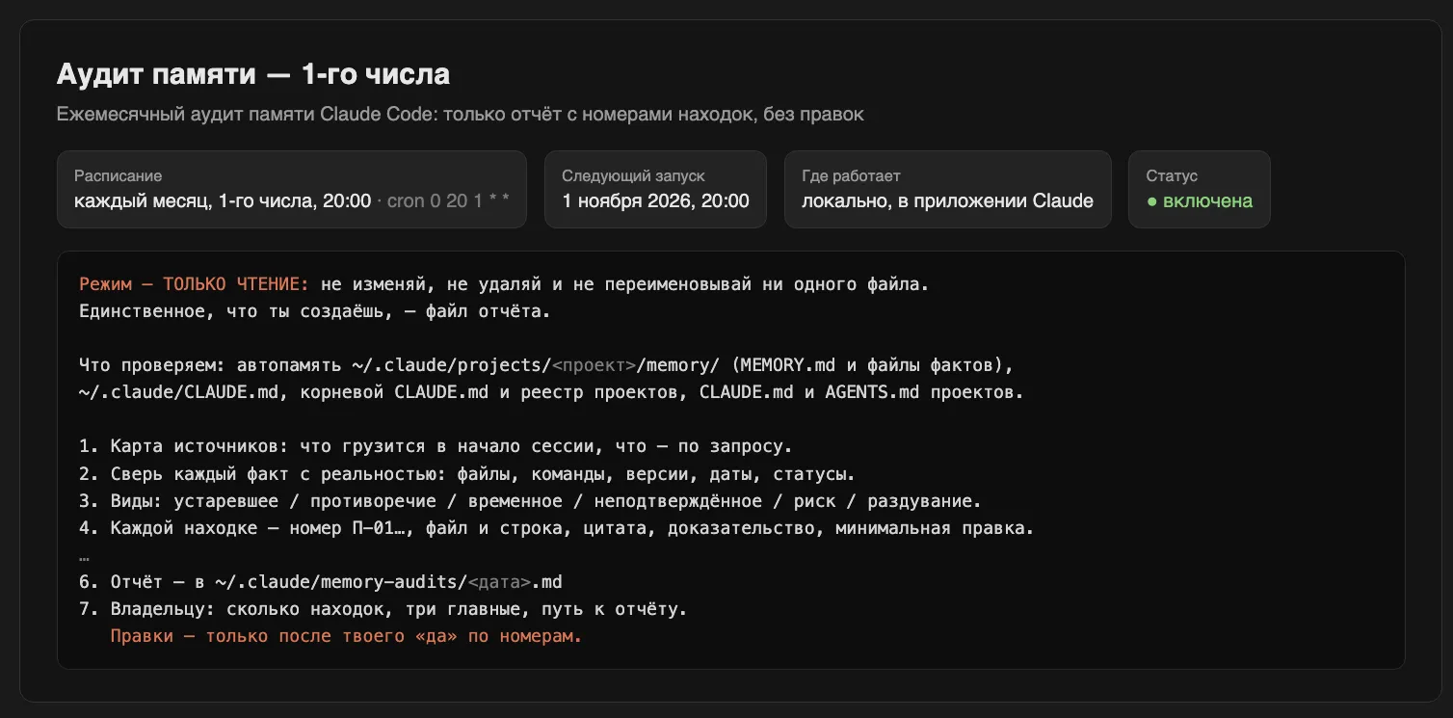Click the orange heading "Режим — ТОЛЬКО ЧТЕНИЕ:"
The width and height of the screenshot is (1453, 718).
coord(195,285)
